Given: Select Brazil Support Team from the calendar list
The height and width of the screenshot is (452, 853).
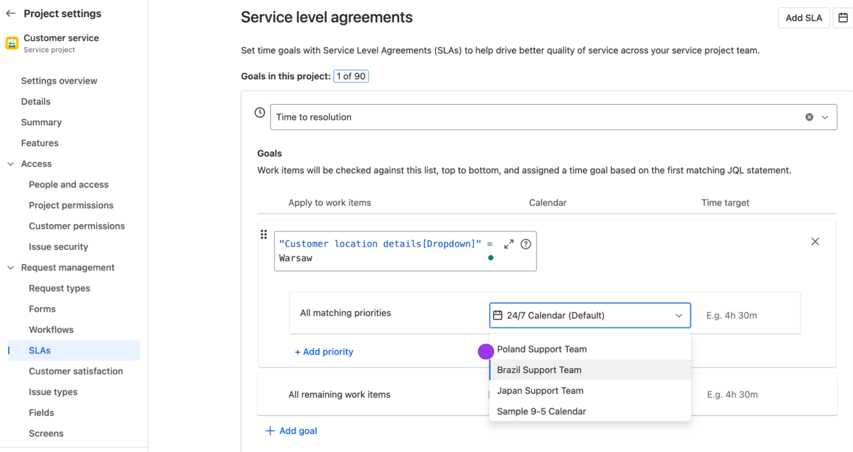Looking at the screenshot, I should [539, 370].
